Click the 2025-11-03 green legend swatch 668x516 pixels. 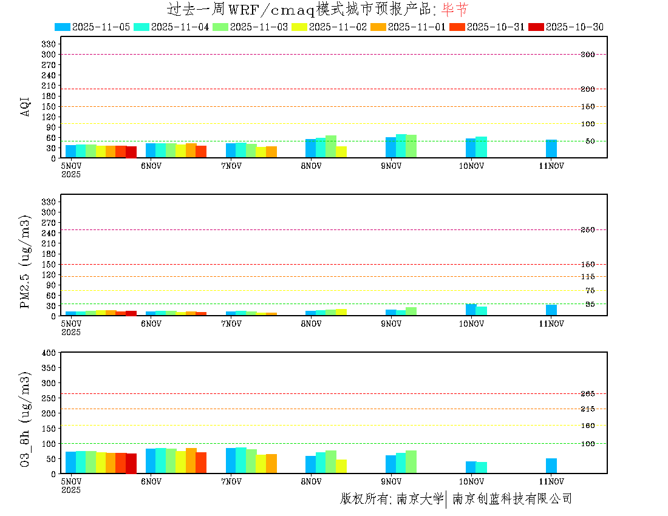point(220,27)
